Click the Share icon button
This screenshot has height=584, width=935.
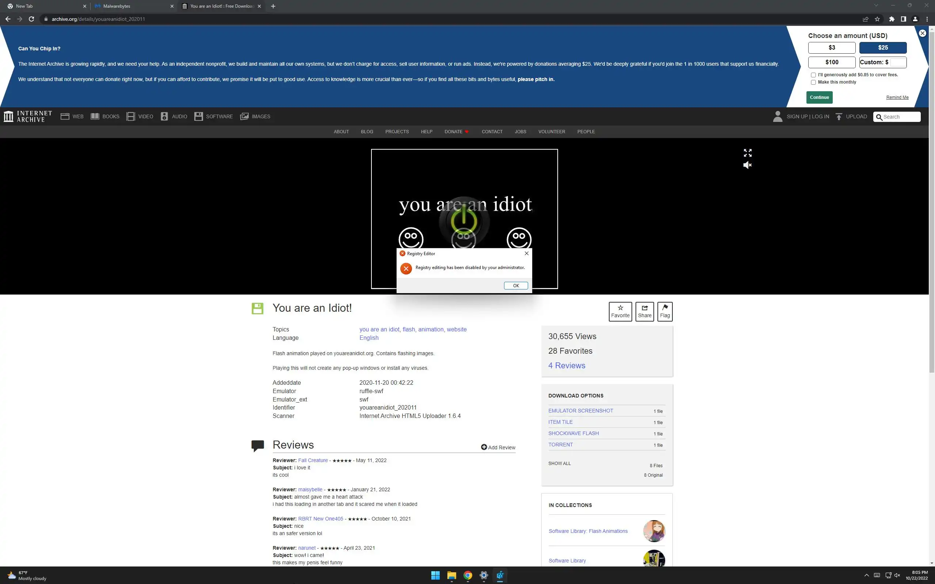click(644, 311)
